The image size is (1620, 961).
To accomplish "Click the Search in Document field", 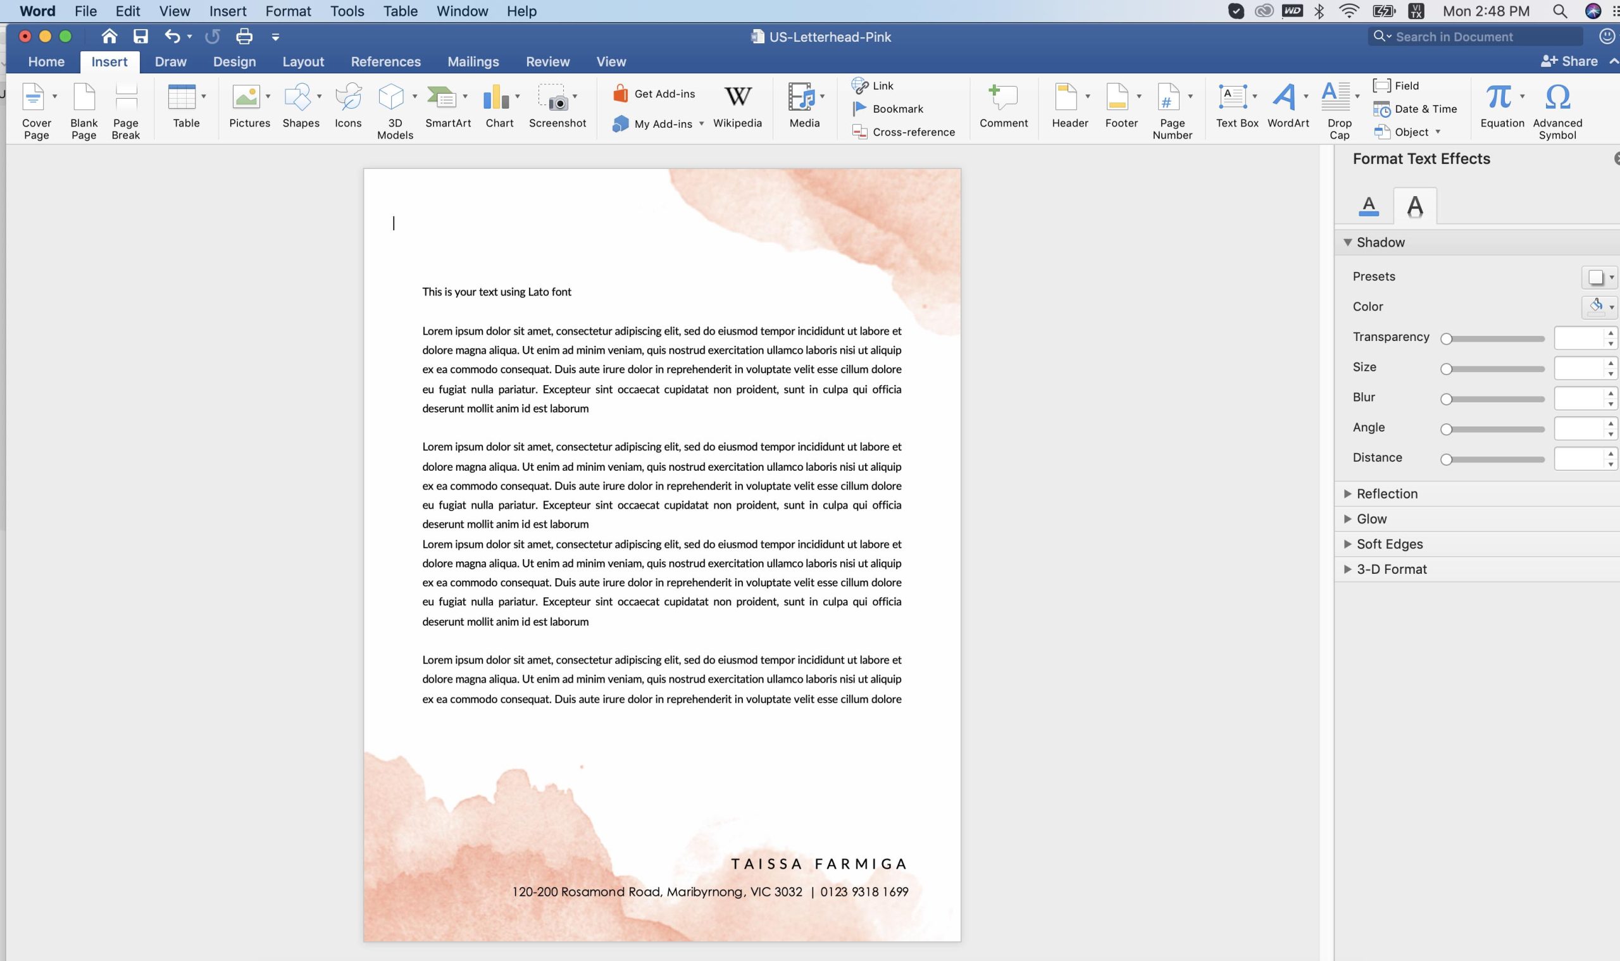I will [1475, 37].
